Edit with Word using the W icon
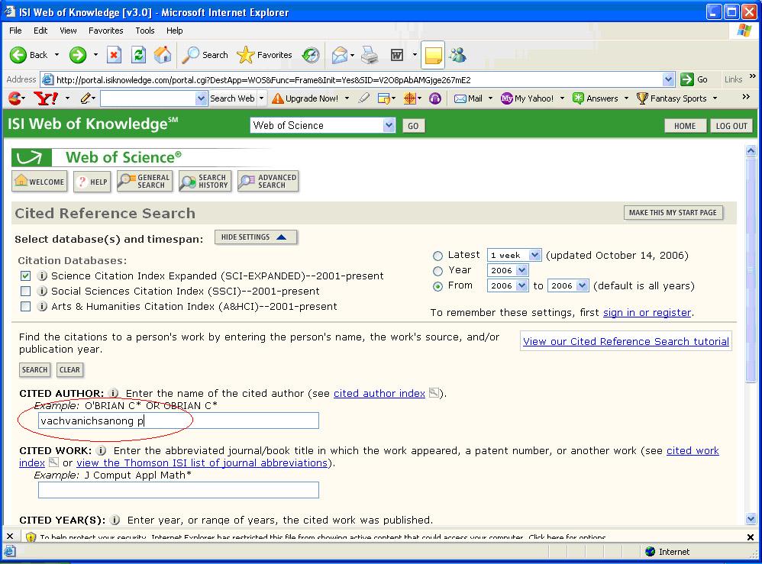 (x=397, y=55)
